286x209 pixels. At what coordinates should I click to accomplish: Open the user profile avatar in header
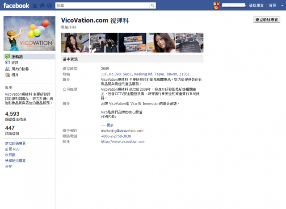pyautogui.click(x=217, y=6)
